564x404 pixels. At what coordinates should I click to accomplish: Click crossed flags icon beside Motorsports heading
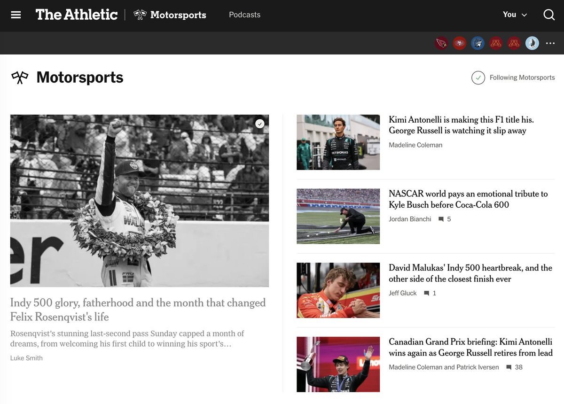[x=20, y=78]
